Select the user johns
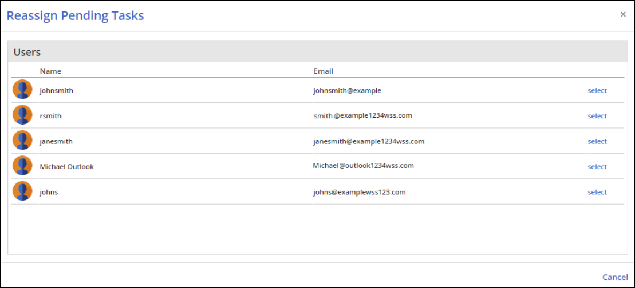This screenshot has height=288, width=635. [597, 193]
